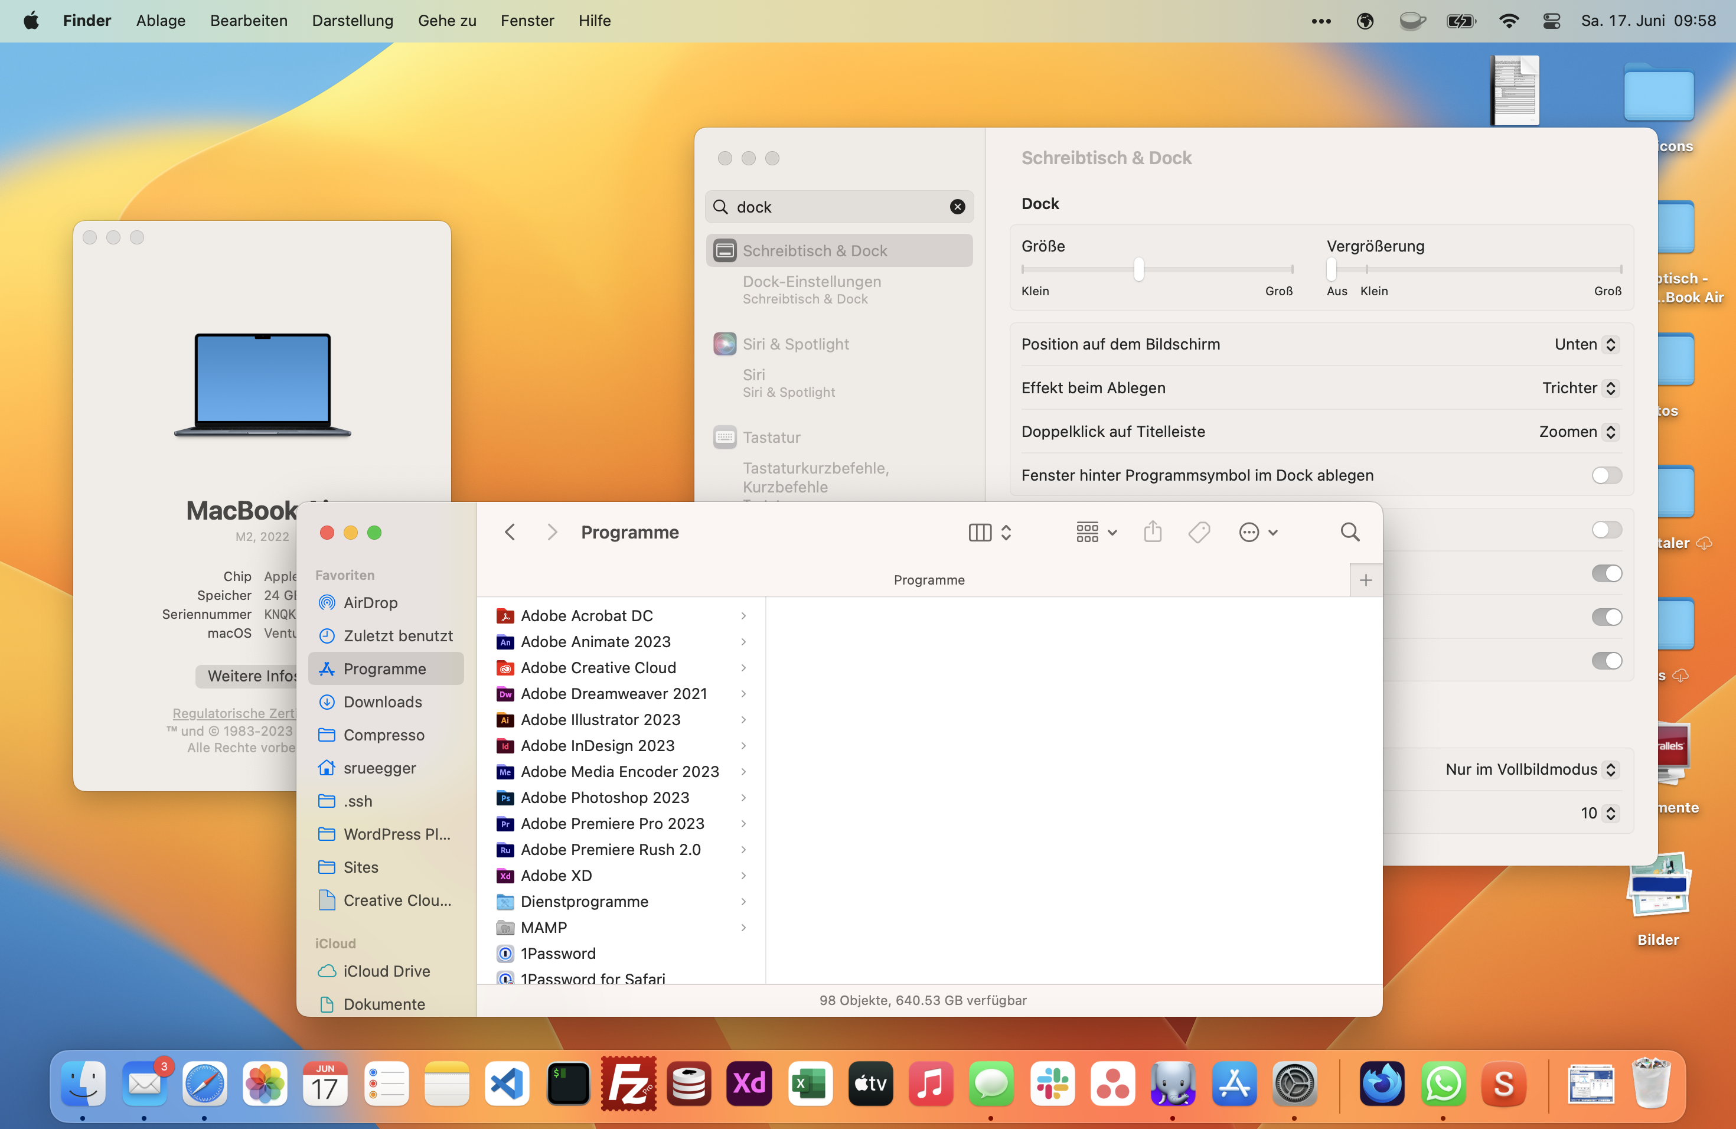Add a new Finder tab with plus button

pos(1365,580)
